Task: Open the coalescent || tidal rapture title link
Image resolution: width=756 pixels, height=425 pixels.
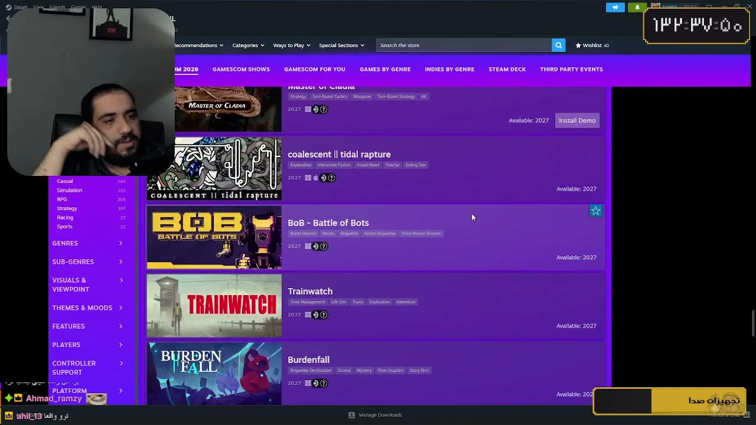Action: pyautogui.click(x=339, y=154)
